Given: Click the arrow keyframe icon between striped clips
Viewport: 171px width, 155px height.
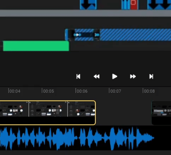Looking at the screenshot, I should click(x=97, y=35).
